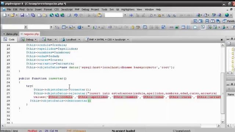
Task: Open the File menu
Action: tap(9, 10)
